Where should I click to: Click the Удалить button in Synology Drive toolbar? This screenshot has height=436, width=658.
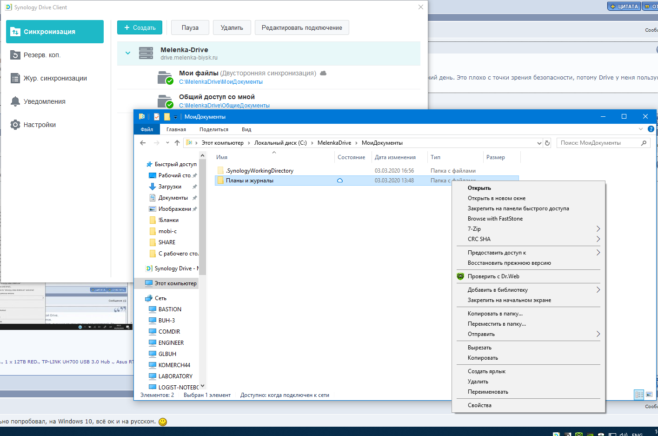coord(232,27)
